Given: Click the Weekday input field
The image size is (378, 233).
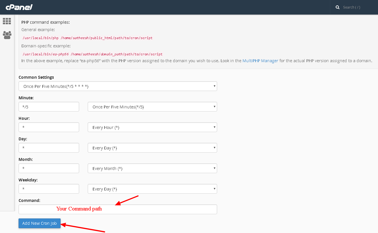Looking at the screenshot, I should (49, 189).
